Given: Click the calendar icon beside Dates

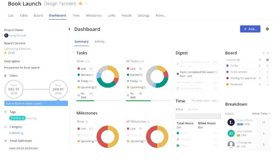Looking at the screenshot, I should tap(5, 76).
